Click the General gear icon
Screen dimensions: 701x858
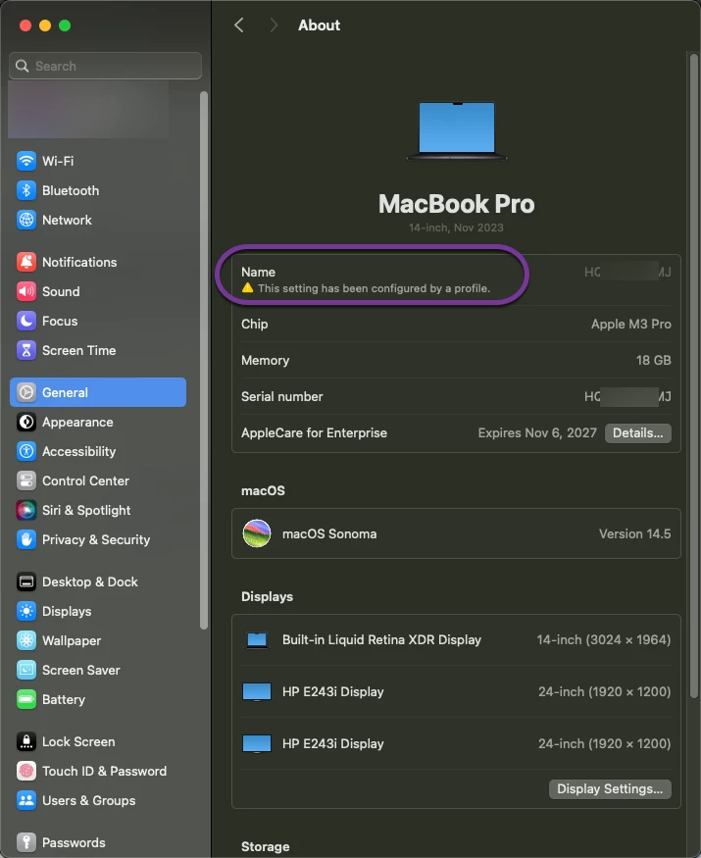(26, 392)
